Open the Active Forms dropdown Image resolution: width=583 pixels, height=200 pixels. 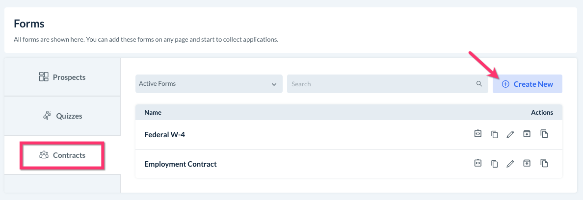tap(209, 84)
